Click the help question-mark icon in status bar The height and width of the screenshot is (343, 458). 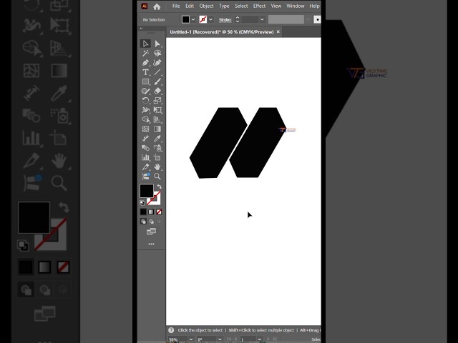pyautogui.click(x=171, y=330)
